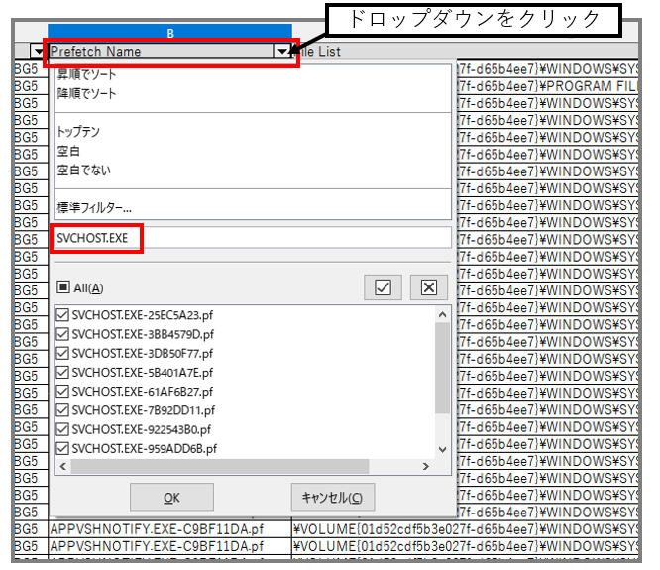Select 空白でない filter option
The image size is (660, 570).
tap(84, 171)
